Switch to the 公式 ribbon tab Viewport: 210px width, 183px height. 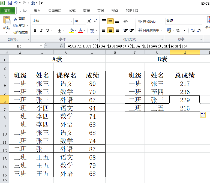72,11
